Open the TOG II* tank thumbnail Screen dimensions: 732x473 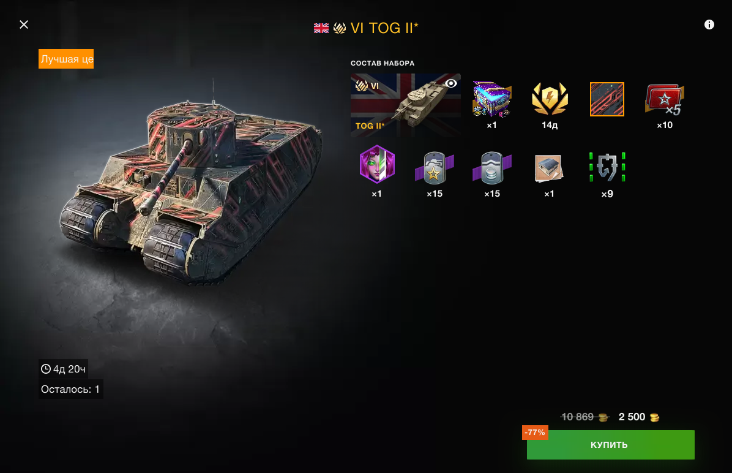click(405, 105)
